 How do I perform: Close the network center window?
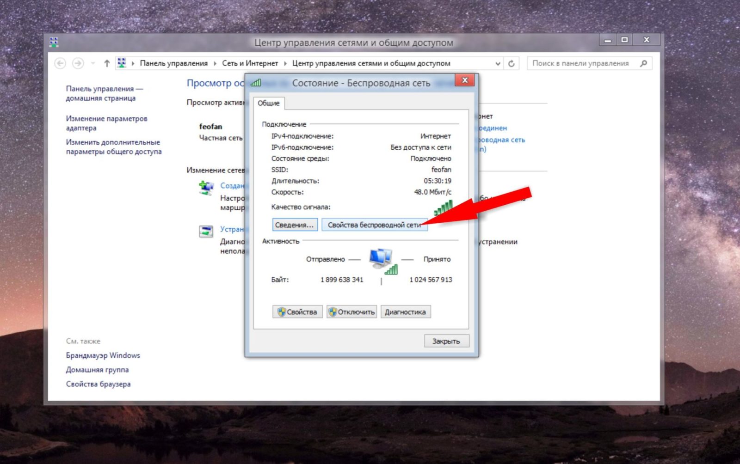pyautogui.click(x=647, y=40)
